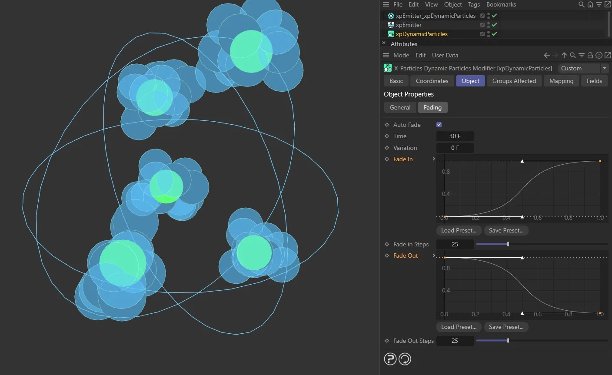The width and height of the screenshot is (612, 375).
Task: Click the lock icon in Attributes toolbar
Action: (590, 55)
